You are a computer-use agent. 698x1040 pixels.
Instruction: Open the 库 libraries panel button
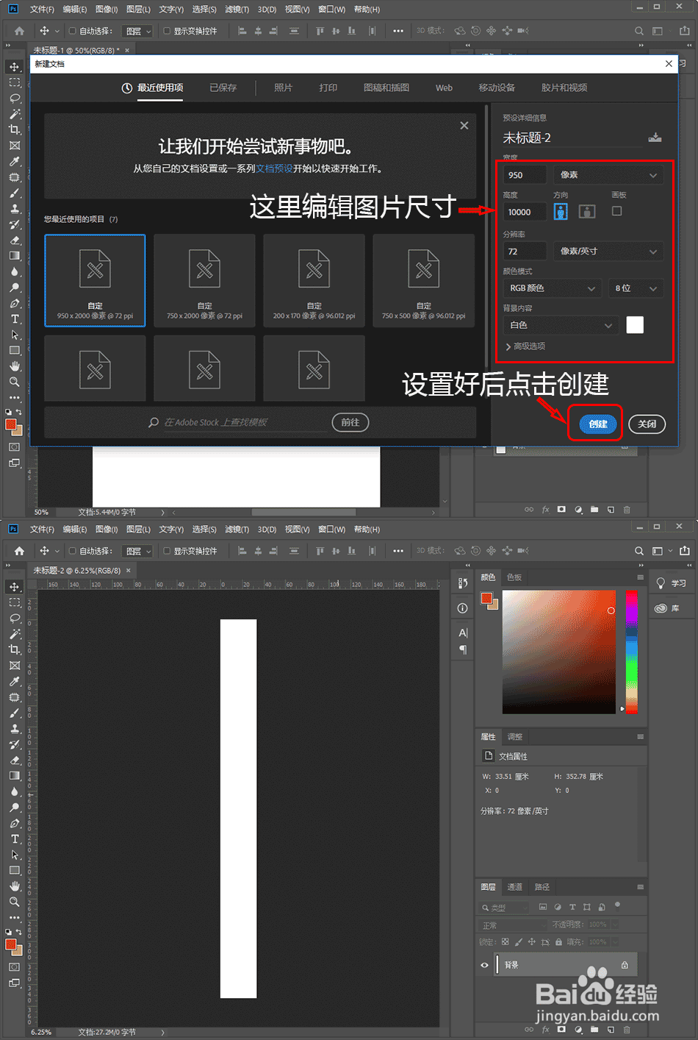(x=667, y=608)
